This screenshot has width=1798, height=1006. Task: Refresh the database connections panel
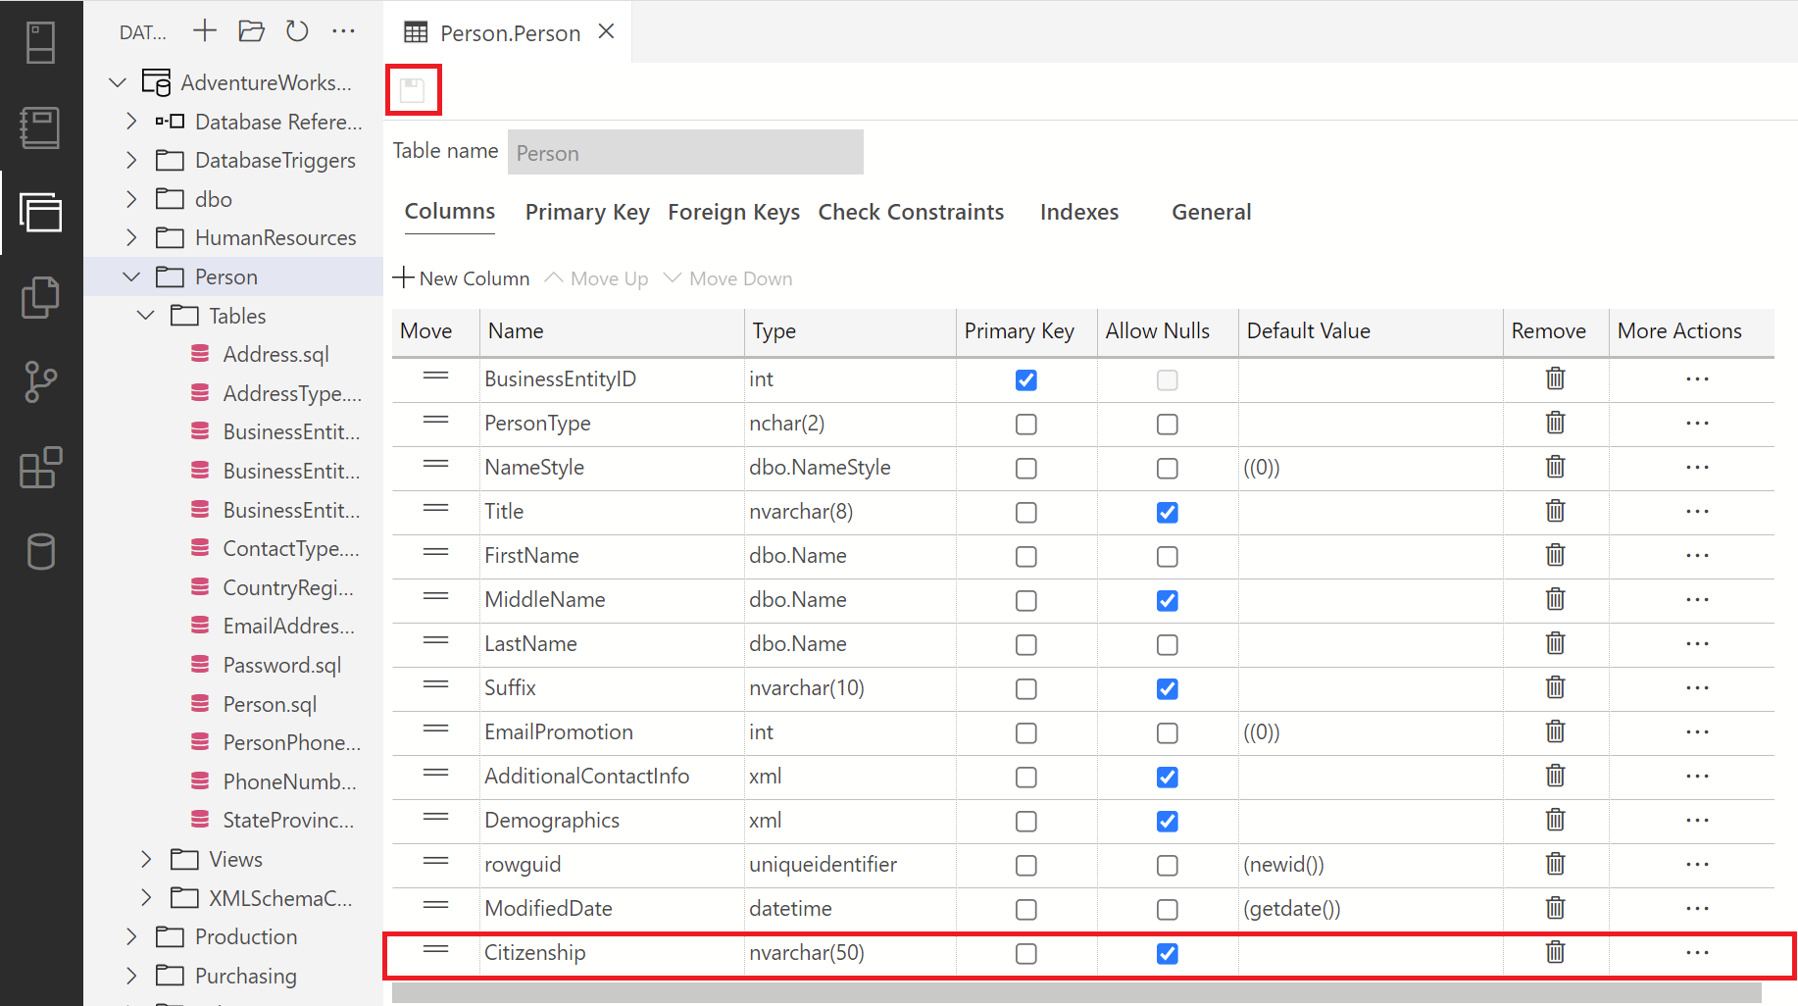(297, 30)
